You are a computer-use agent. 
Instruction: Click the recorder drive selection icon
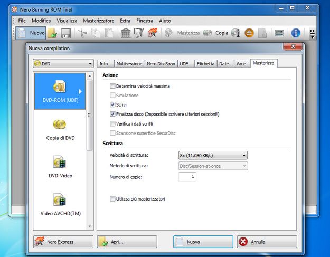279,33
